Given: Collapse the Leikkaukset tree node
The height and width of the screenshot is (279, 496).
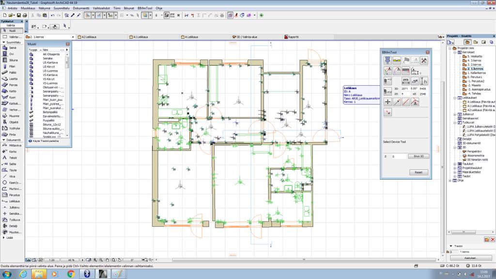Looking at the screenshot, I should [x=455, y=98].
